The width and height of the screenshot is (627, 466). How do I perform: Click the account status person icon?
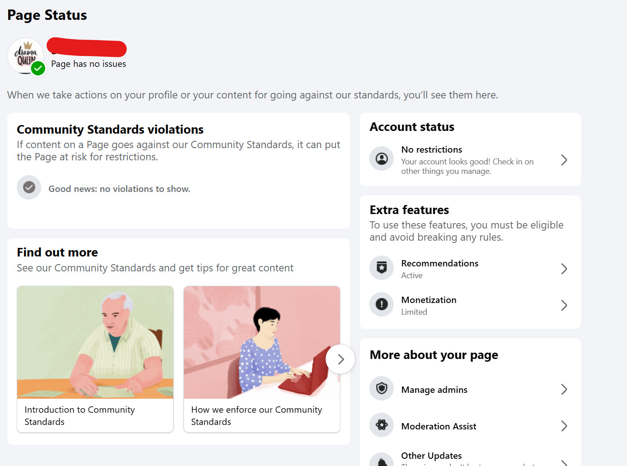(382, 159)
